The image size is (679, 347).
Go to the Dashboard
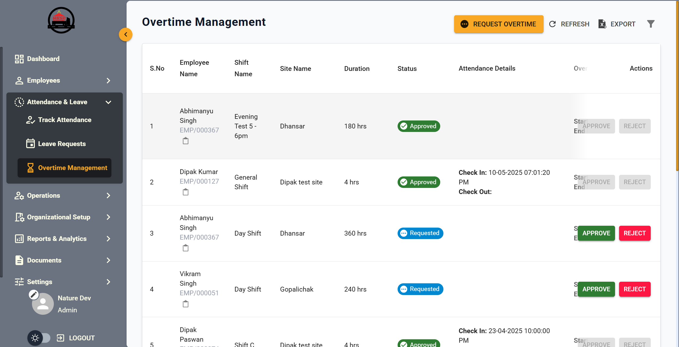click(43, 59)
